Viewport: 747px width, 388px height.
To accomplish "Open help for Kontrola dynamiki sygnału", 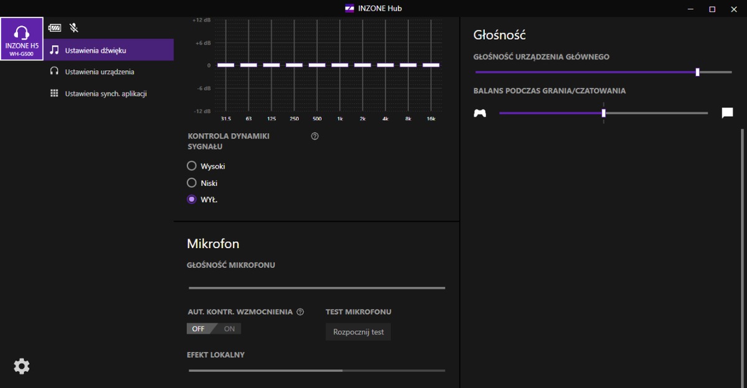I will (x=315, y=136).
